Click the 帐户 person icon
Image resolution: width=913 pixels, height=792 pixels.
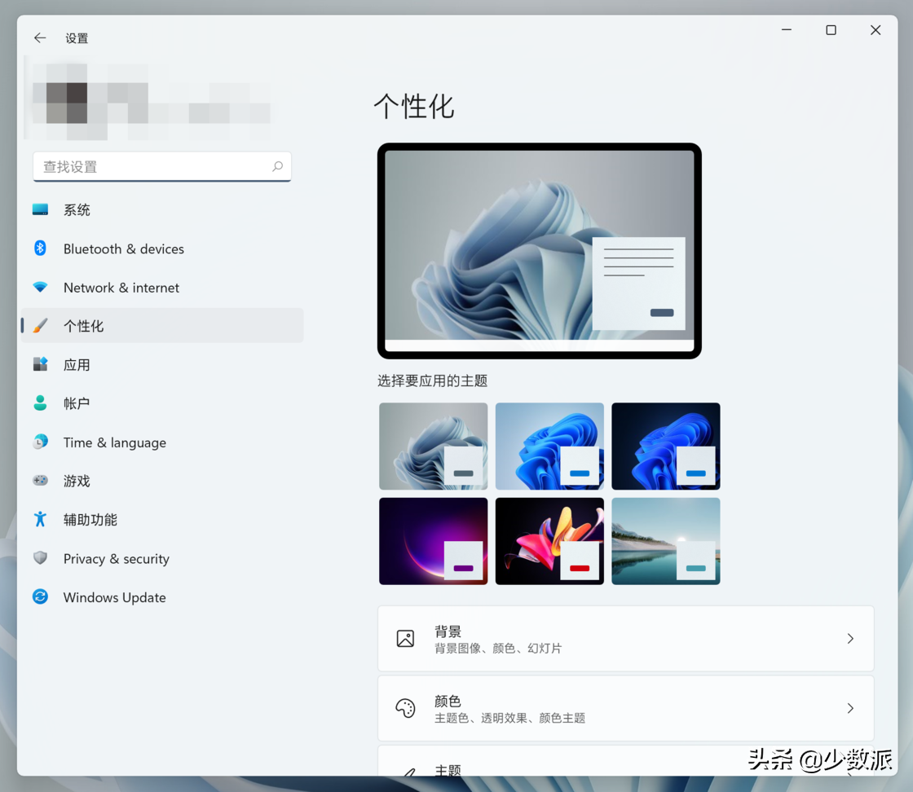[40, 403]
